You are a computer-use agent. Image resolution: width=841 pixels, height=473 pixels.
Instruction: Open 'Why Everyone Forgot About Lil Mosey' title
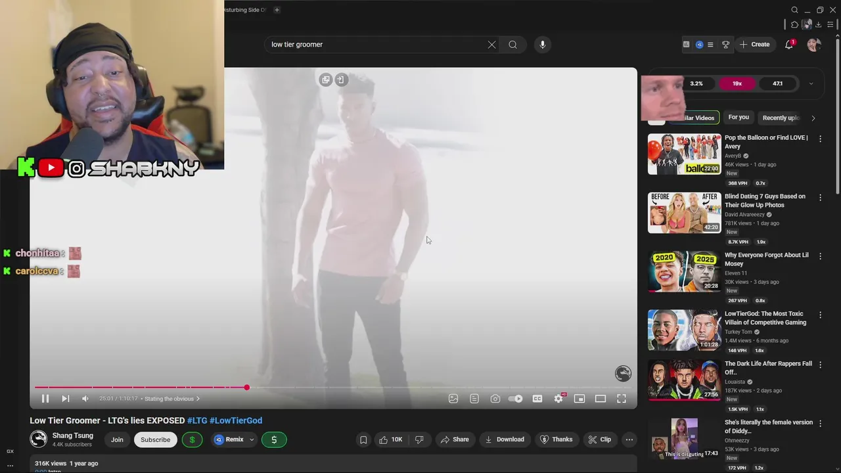tap(767, 259)
